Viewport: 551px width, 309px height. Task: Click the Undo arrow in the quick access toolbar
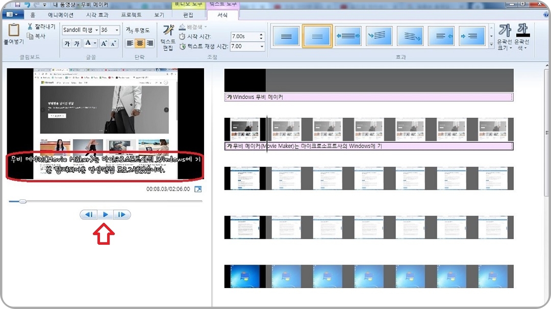click(27, 5)
